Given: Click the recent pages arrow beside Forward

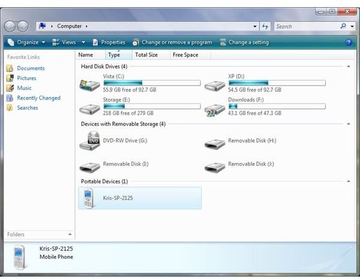Looking at the screenshot, I should tap(31, 26).
